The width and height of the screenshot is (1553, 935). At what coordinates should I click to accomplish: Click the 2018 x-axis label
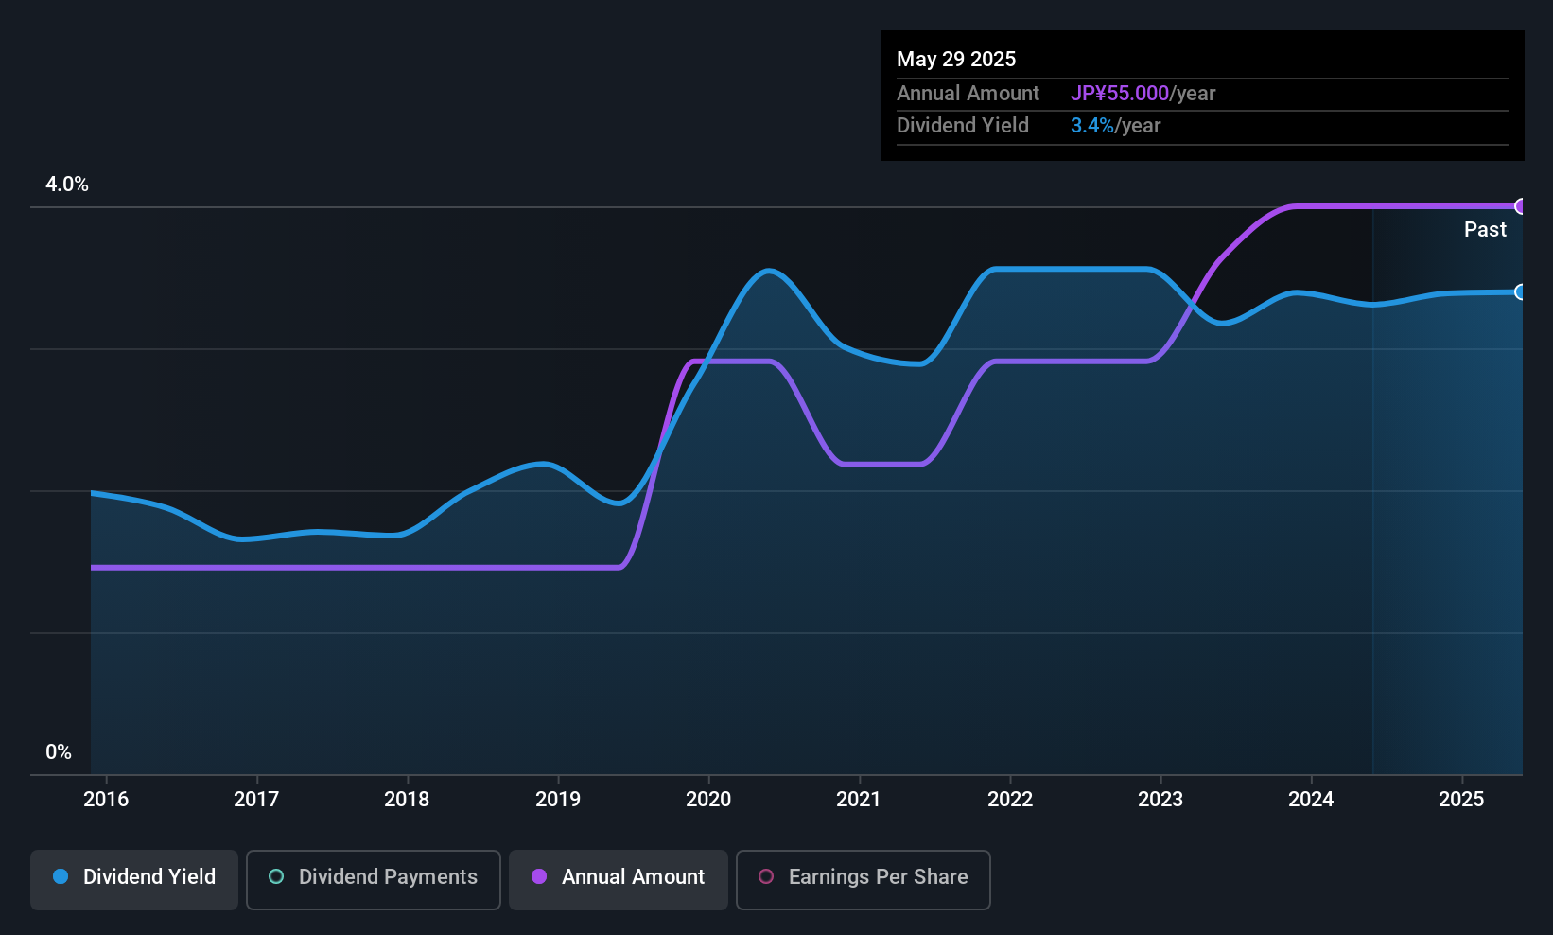pyautogui.click(x=407, y=800)
